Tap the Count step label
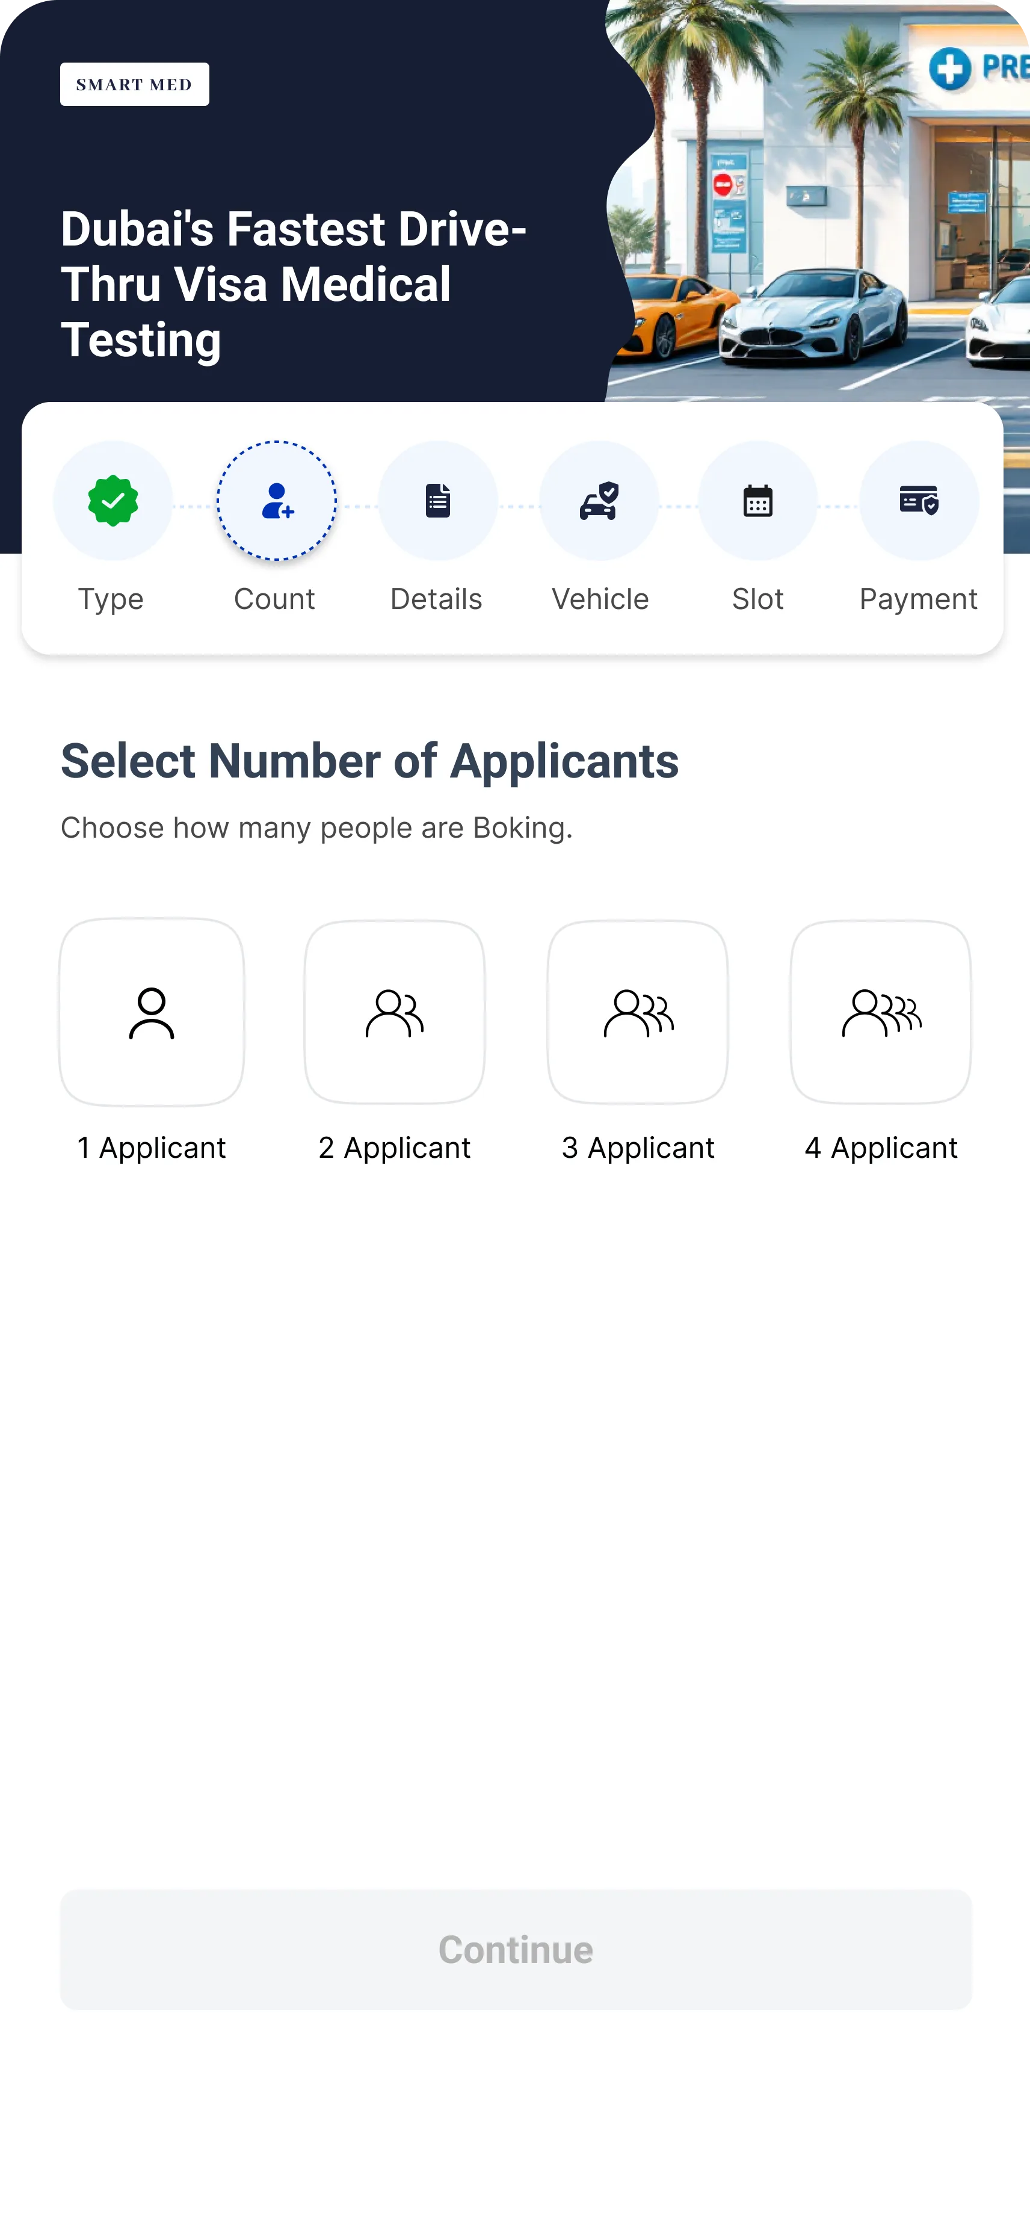 pos(274,599)
